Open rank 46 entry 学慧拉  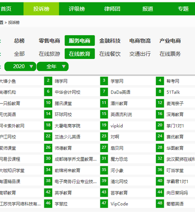tap(61, 204)
